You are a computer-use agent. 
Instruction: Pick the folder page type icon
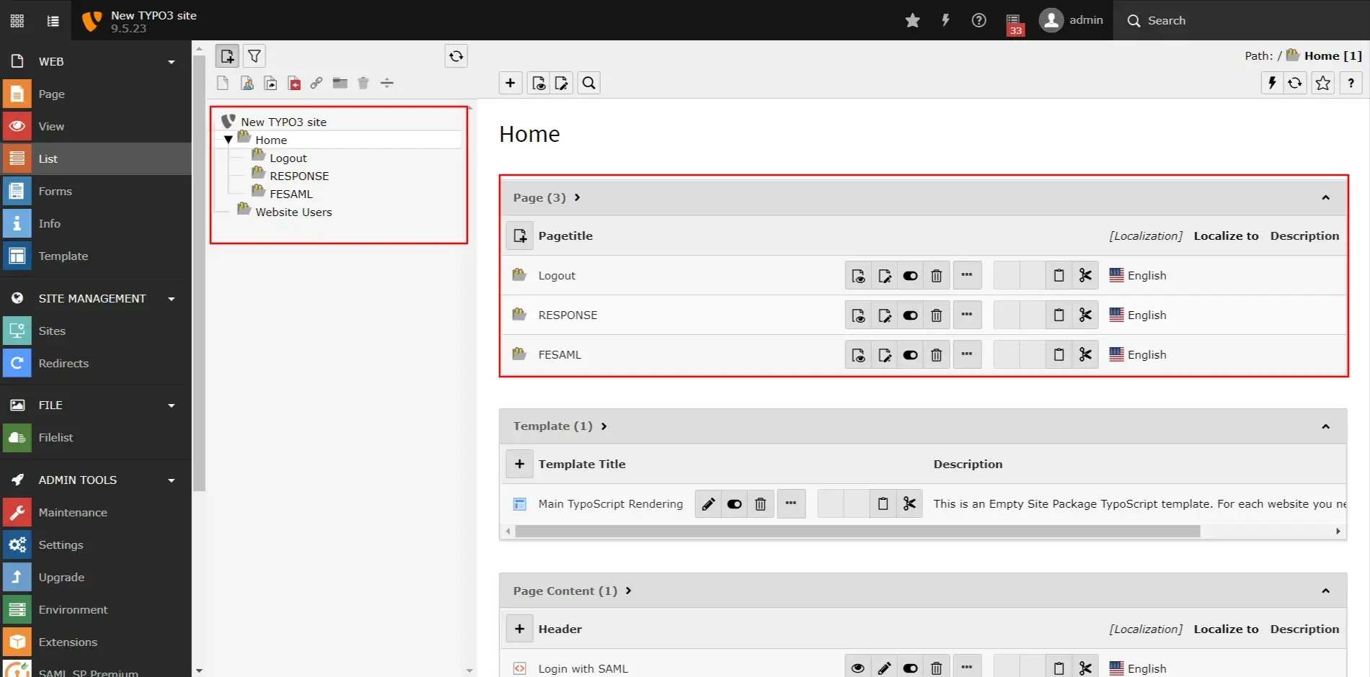pos(340,84)
